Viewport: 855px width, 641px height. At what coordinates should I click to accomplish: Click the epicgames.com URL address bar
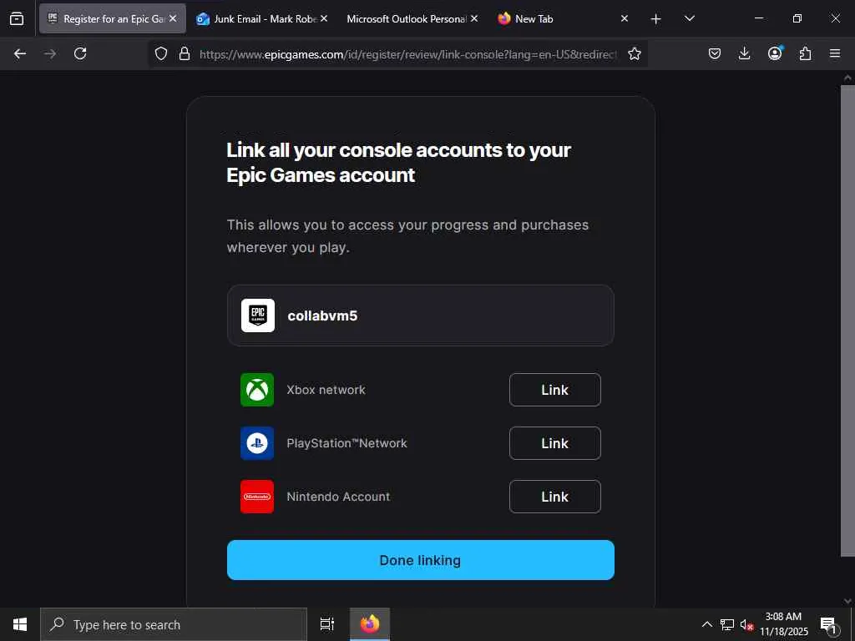pos(407,54)
